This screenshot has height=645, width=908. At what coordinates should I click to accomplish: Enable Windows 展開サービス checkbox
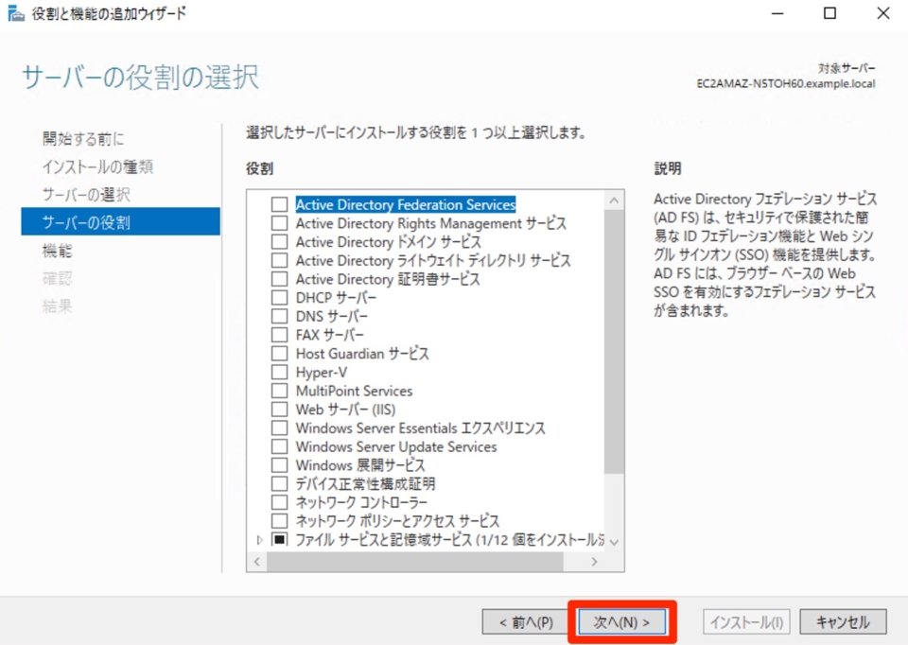coord(280,465)
